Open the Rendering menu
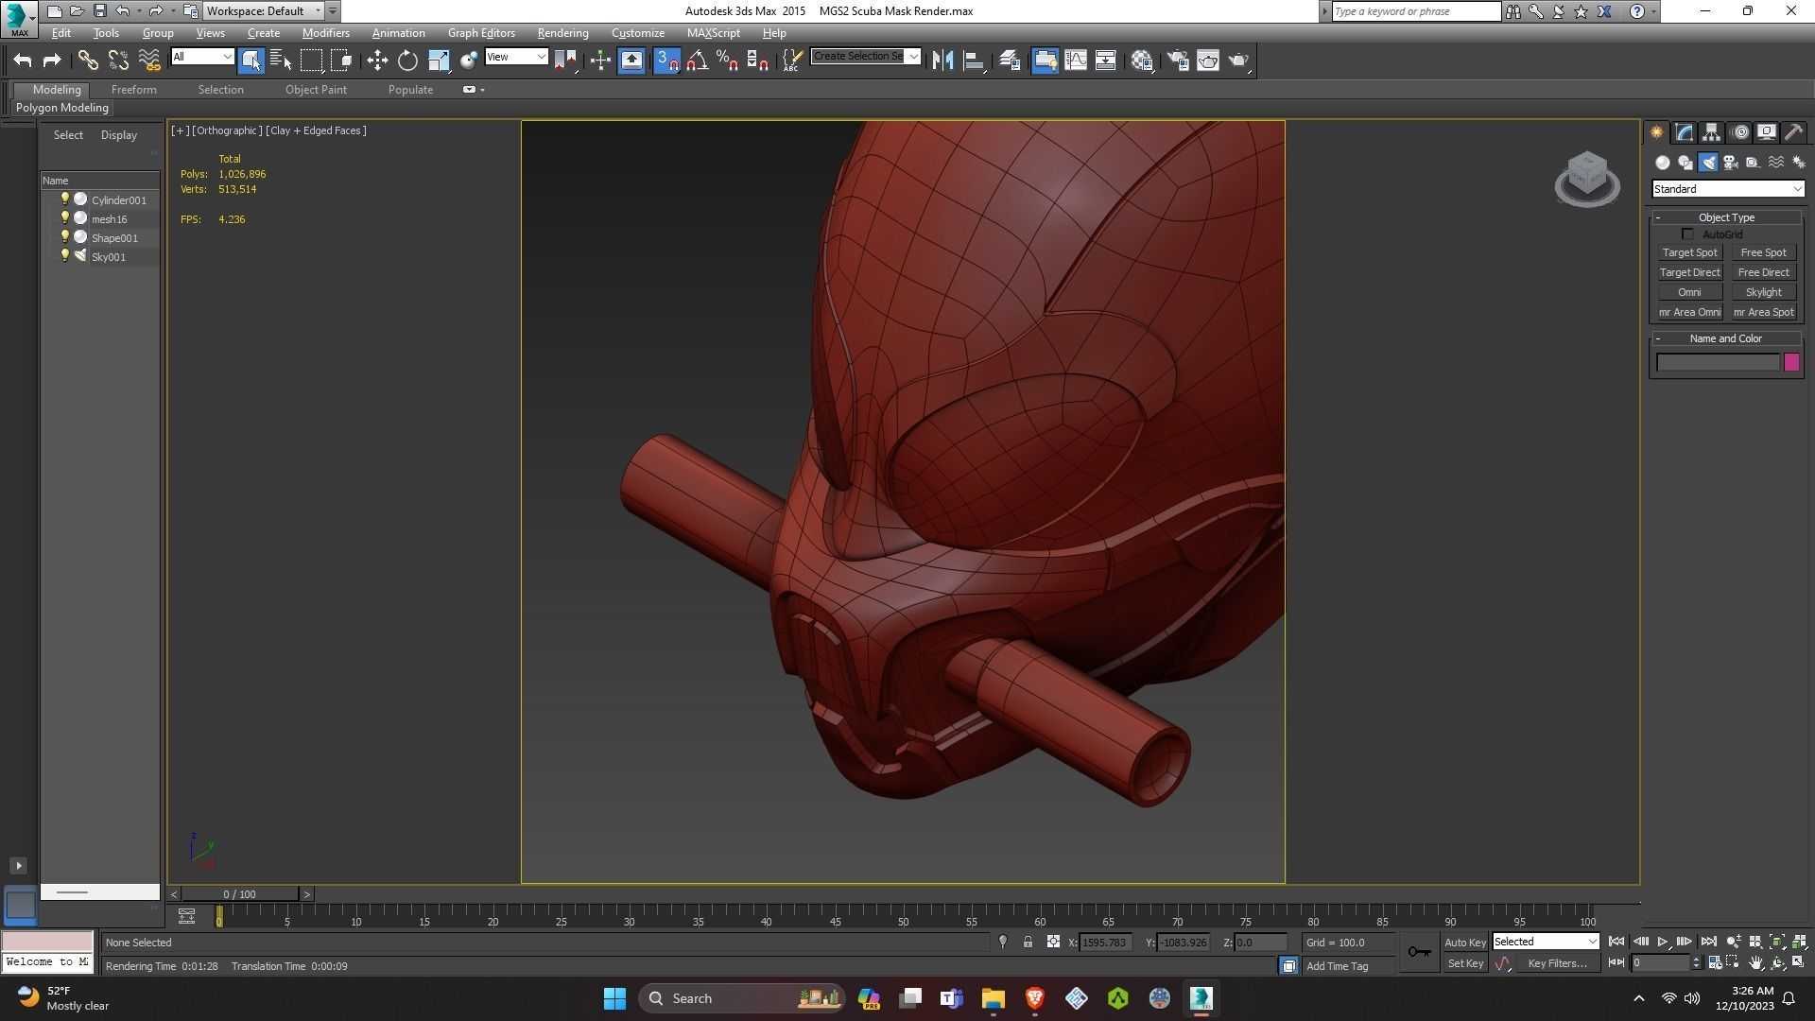This screenshot has height=1021, width=1815. [x=562, y=33]
